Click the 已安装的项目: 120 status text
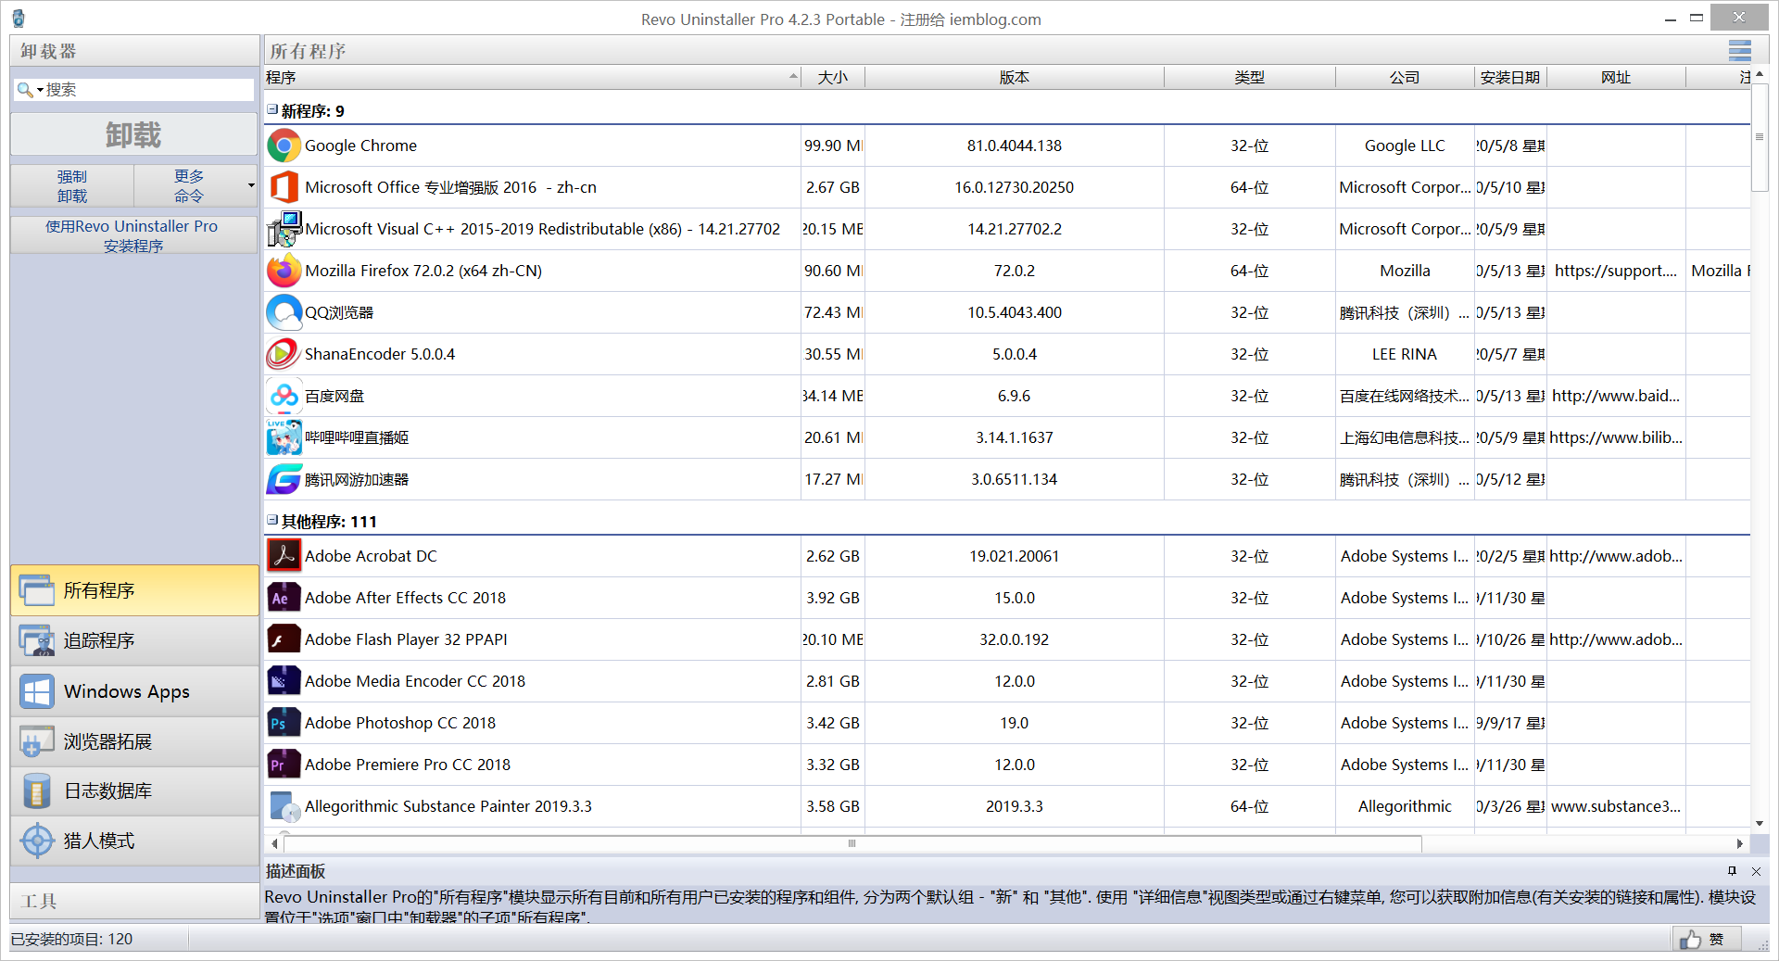Image resolution: width=1779 pixels, height=961 pixels. [x=71, y=939]
